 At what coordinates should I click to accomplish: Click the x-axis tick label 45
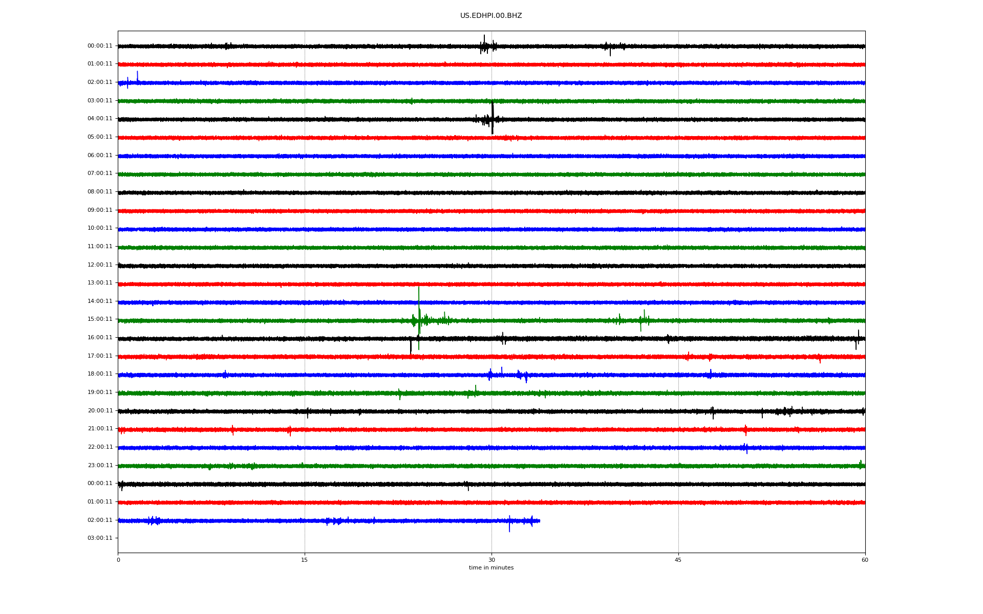click(678, 560)
